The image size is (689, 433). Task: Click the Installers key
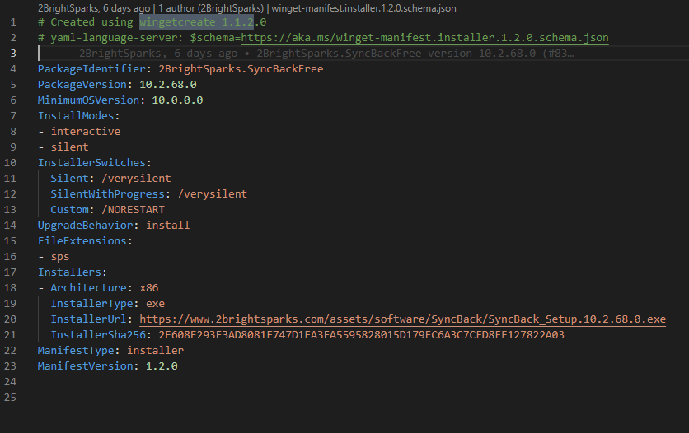(x=69, y=272)
